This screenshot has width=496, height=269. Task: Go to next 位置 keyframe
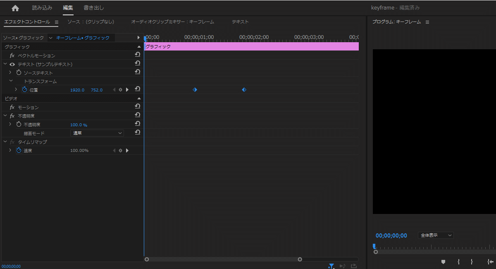(x=127, y=90)
